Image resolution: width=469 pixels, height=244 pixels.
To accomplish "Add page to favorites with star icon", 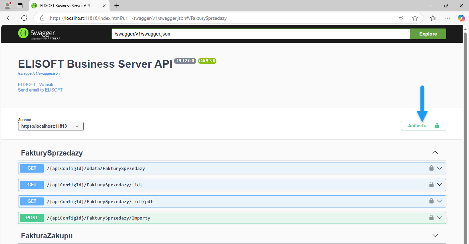I will [415, 18].
